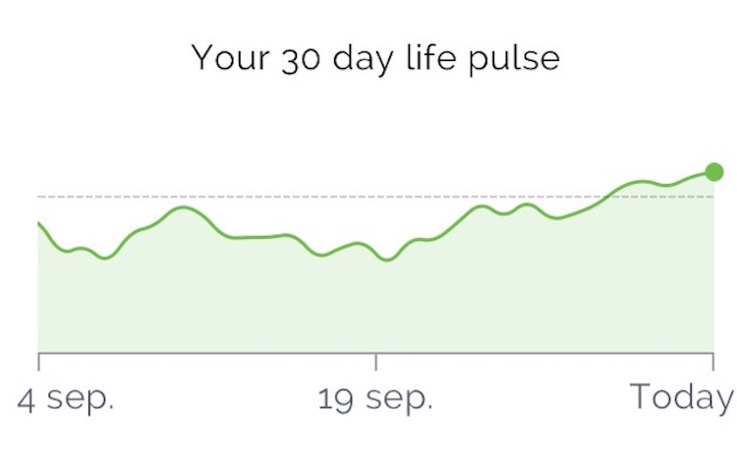Click the tick mark above "Today"
Screen dimensions: 737x470
click(713, 361)
